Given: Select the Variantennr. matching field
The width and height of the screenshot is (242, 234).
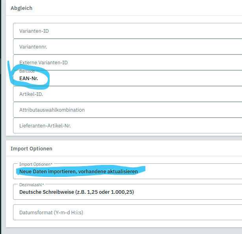Looking at the screenshot, I should (126, 47).
